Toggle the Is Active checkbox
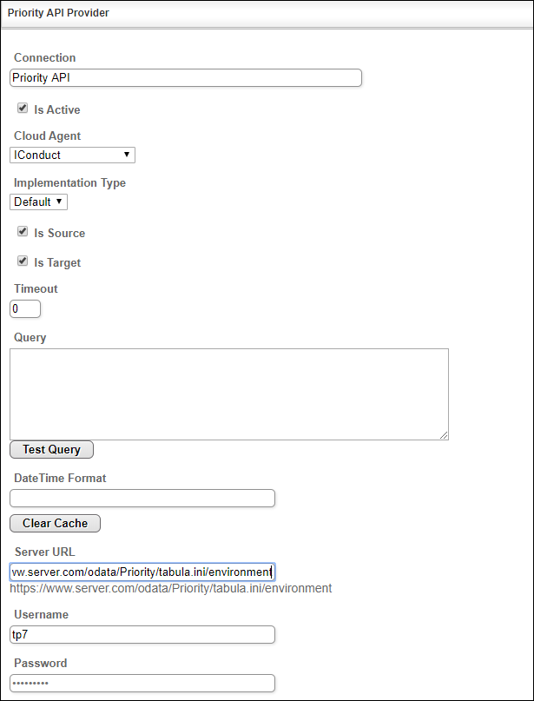 click(23, 109)
